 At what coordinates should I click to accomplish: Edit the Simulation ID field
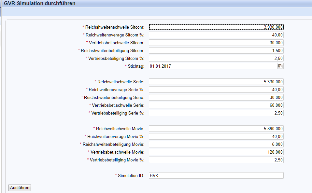pos(216,175)
